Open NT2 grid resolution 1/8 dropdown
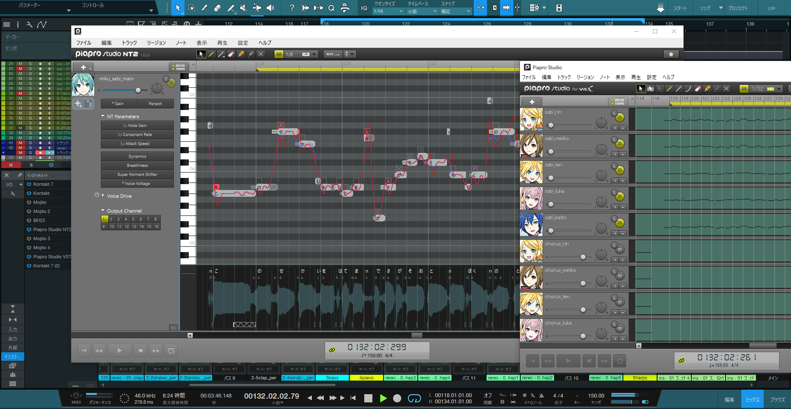 [301, 54]
